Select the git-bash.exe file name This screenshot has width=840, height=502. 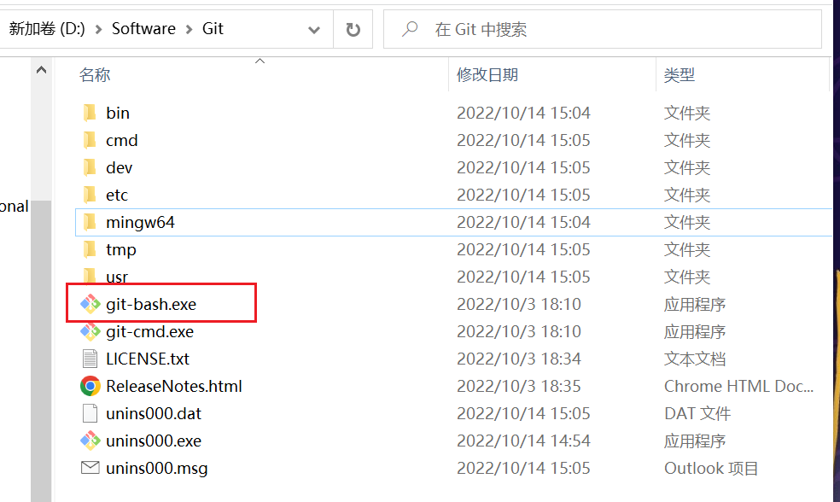151,304
